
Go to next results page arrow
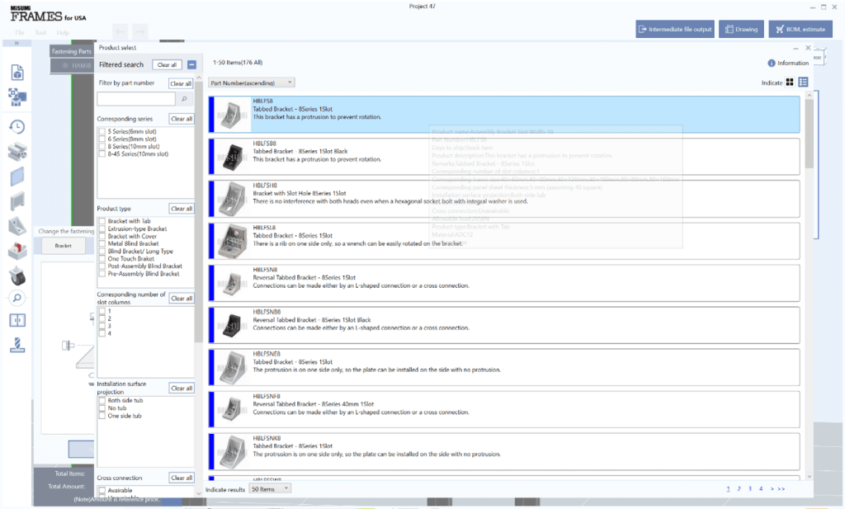click(x=772, y=489)
